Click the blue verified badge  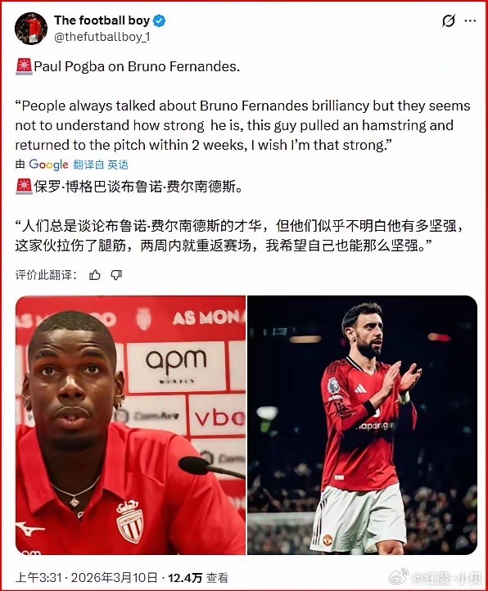click(x=159, y=20)
